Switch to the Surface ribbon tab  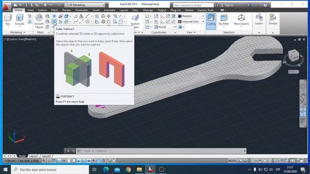coord(42,10)
